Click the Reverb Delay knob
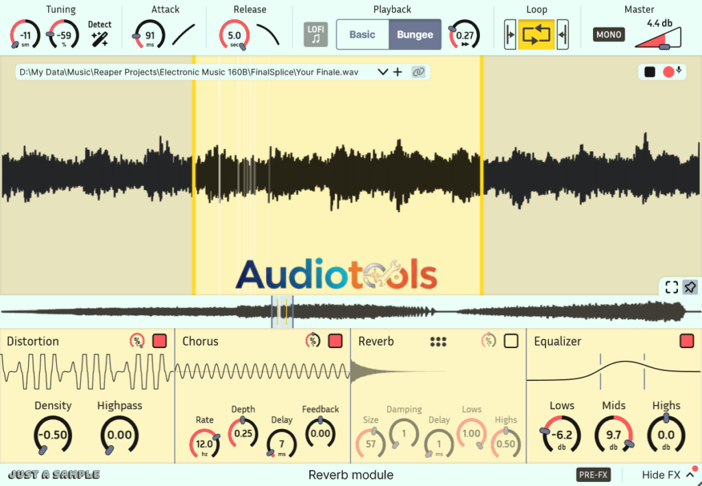702x486 pixels. pos(439,444)
